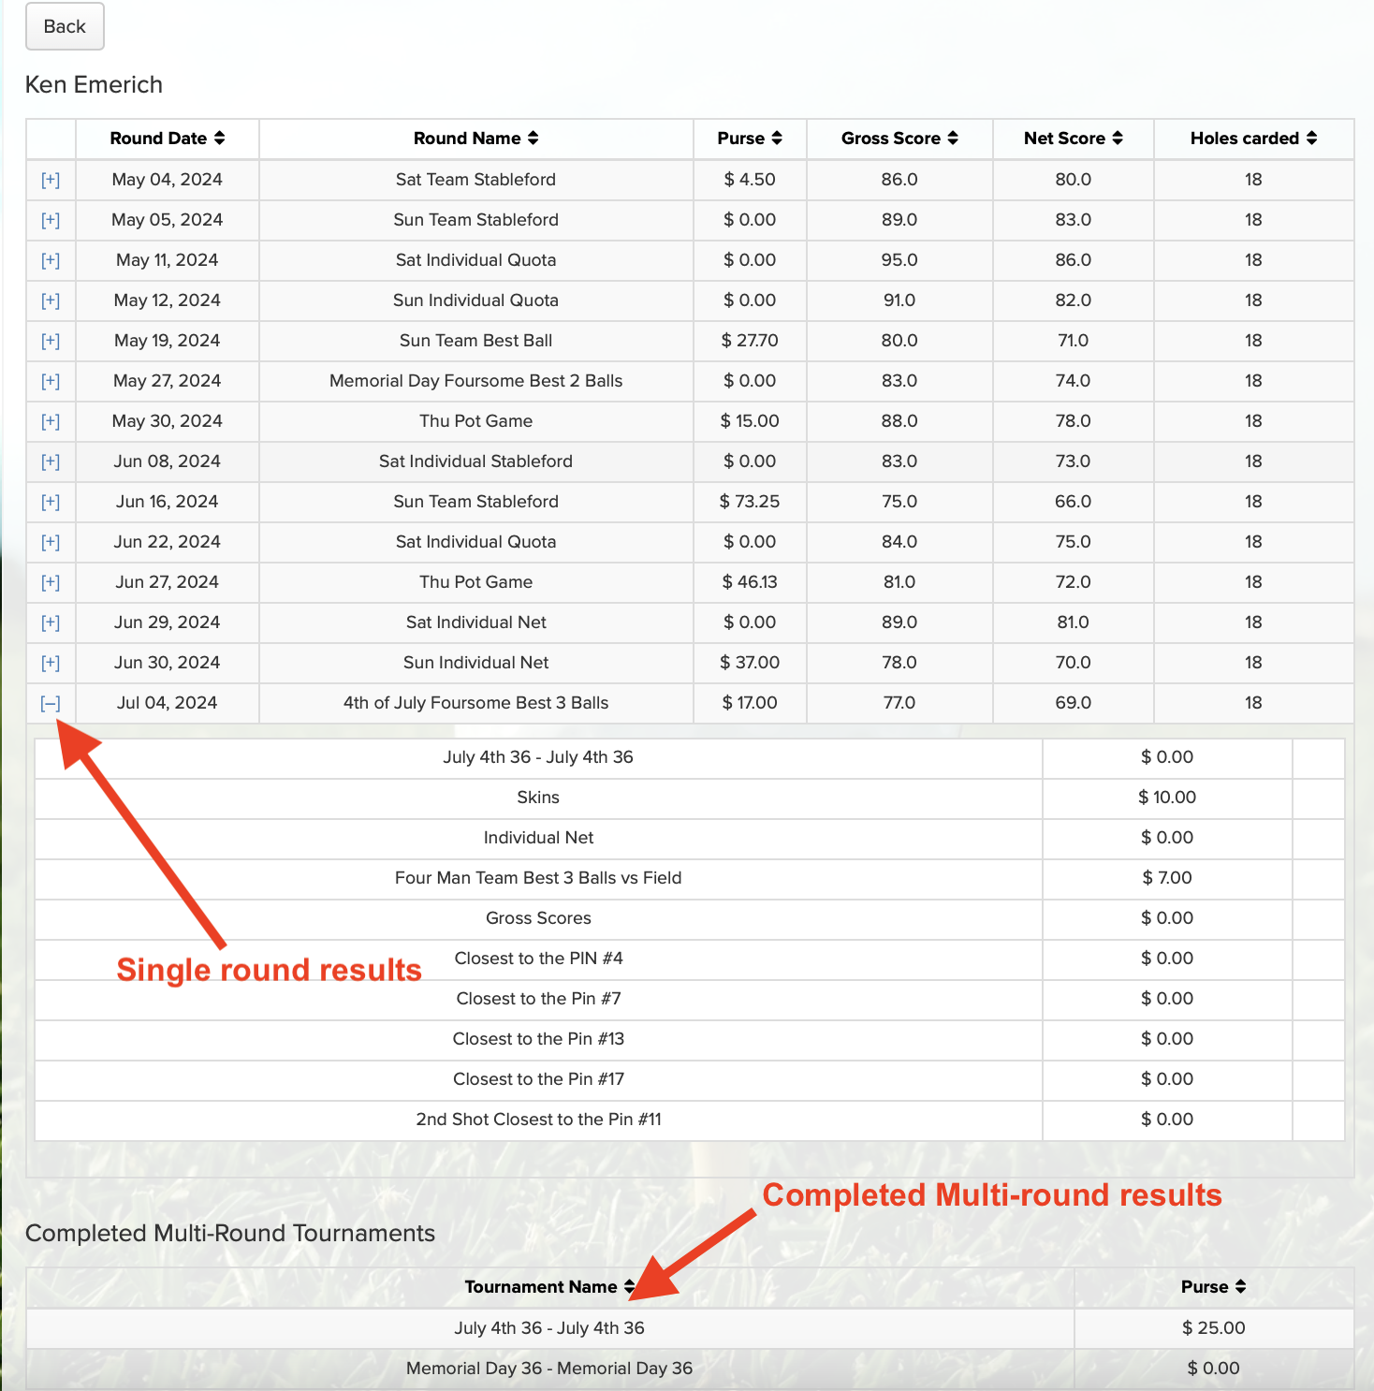1374x1391 pixels.
Task: Expand the Jun 27, 2024 round
Action: pos(51,582)
